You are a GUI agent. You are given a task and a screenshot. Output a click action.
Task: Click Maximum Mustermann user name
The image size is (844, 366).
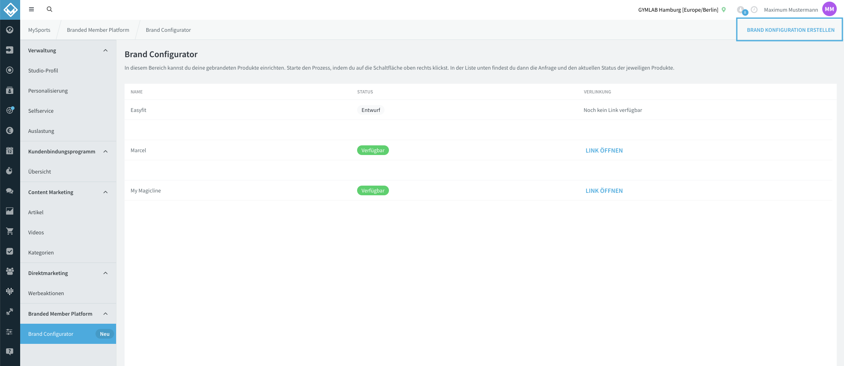pos(791,10)
